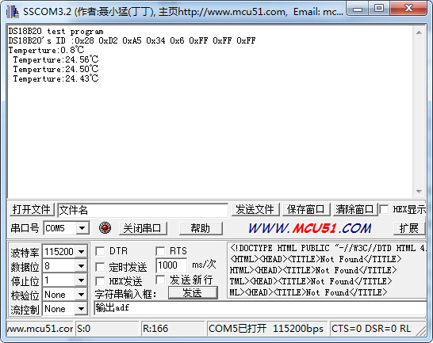
Task: Expand the COM5 serial port dropdown
Action: click(82, 228)
